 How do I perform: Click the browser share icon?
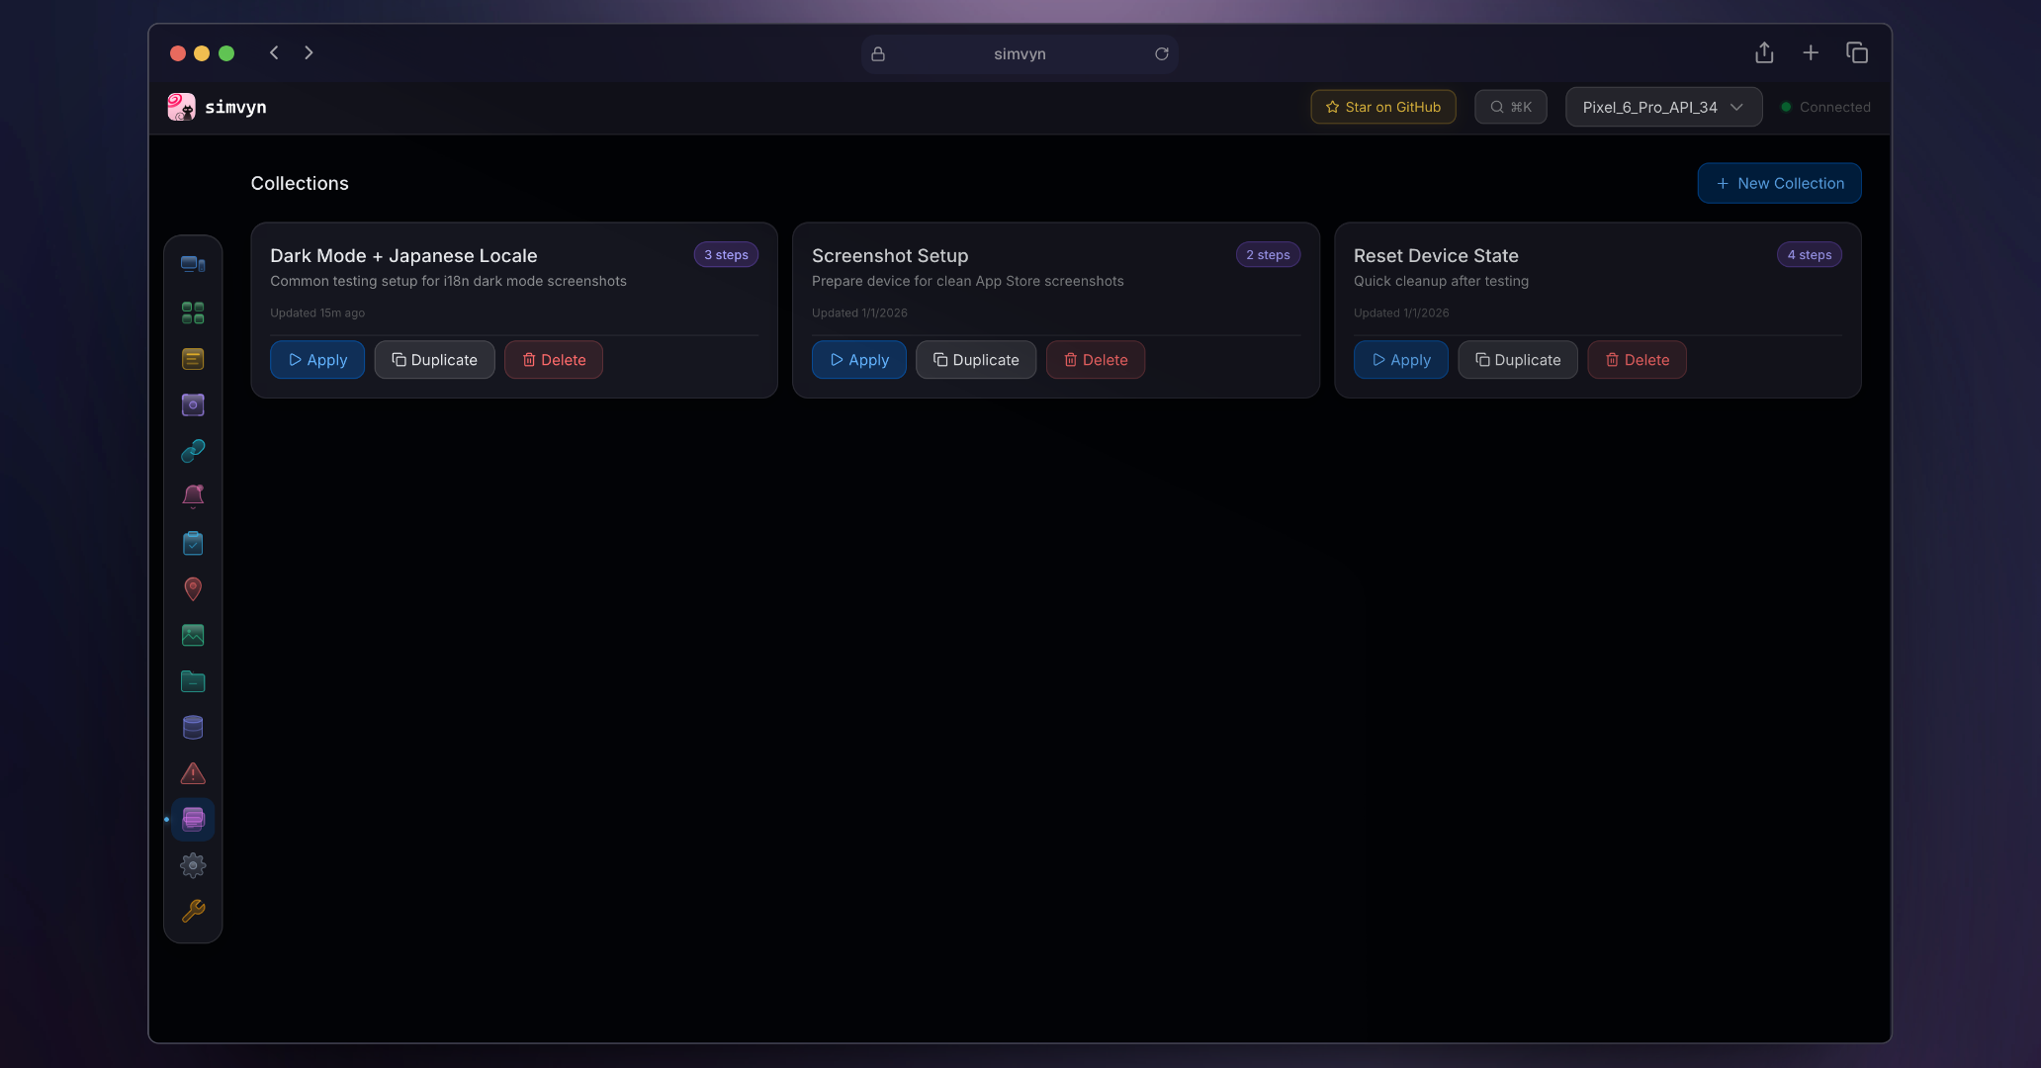coord(1764,53)
